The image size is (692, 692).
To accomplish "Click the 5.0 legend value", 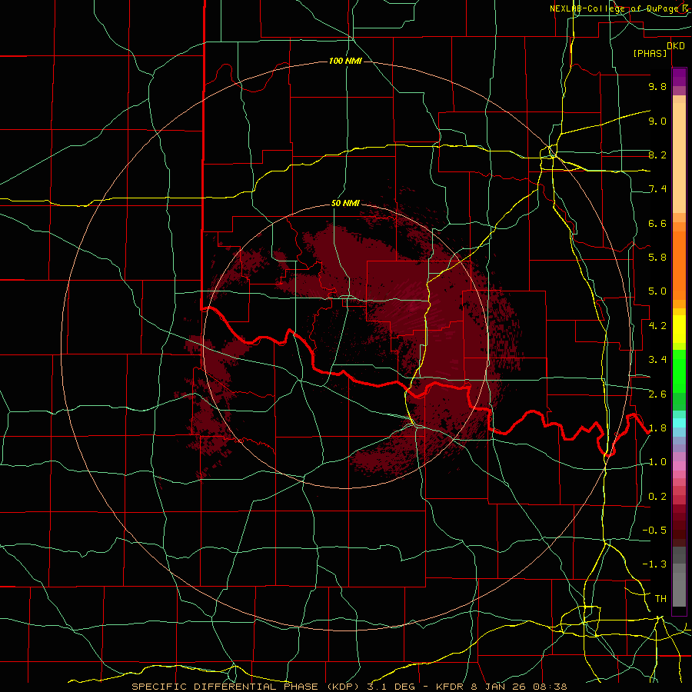I will 657,291.
